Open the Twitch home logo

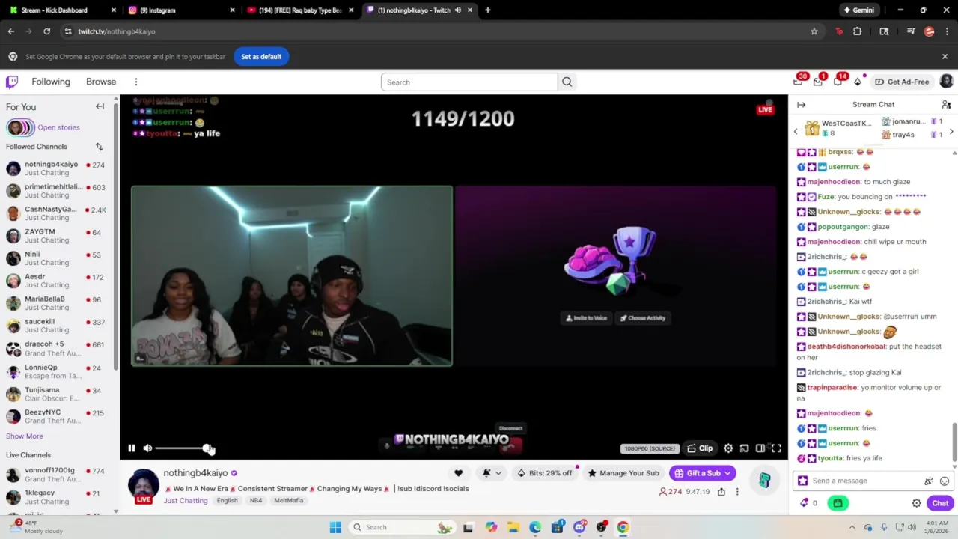pyautogui.click(x=12, y=82)
